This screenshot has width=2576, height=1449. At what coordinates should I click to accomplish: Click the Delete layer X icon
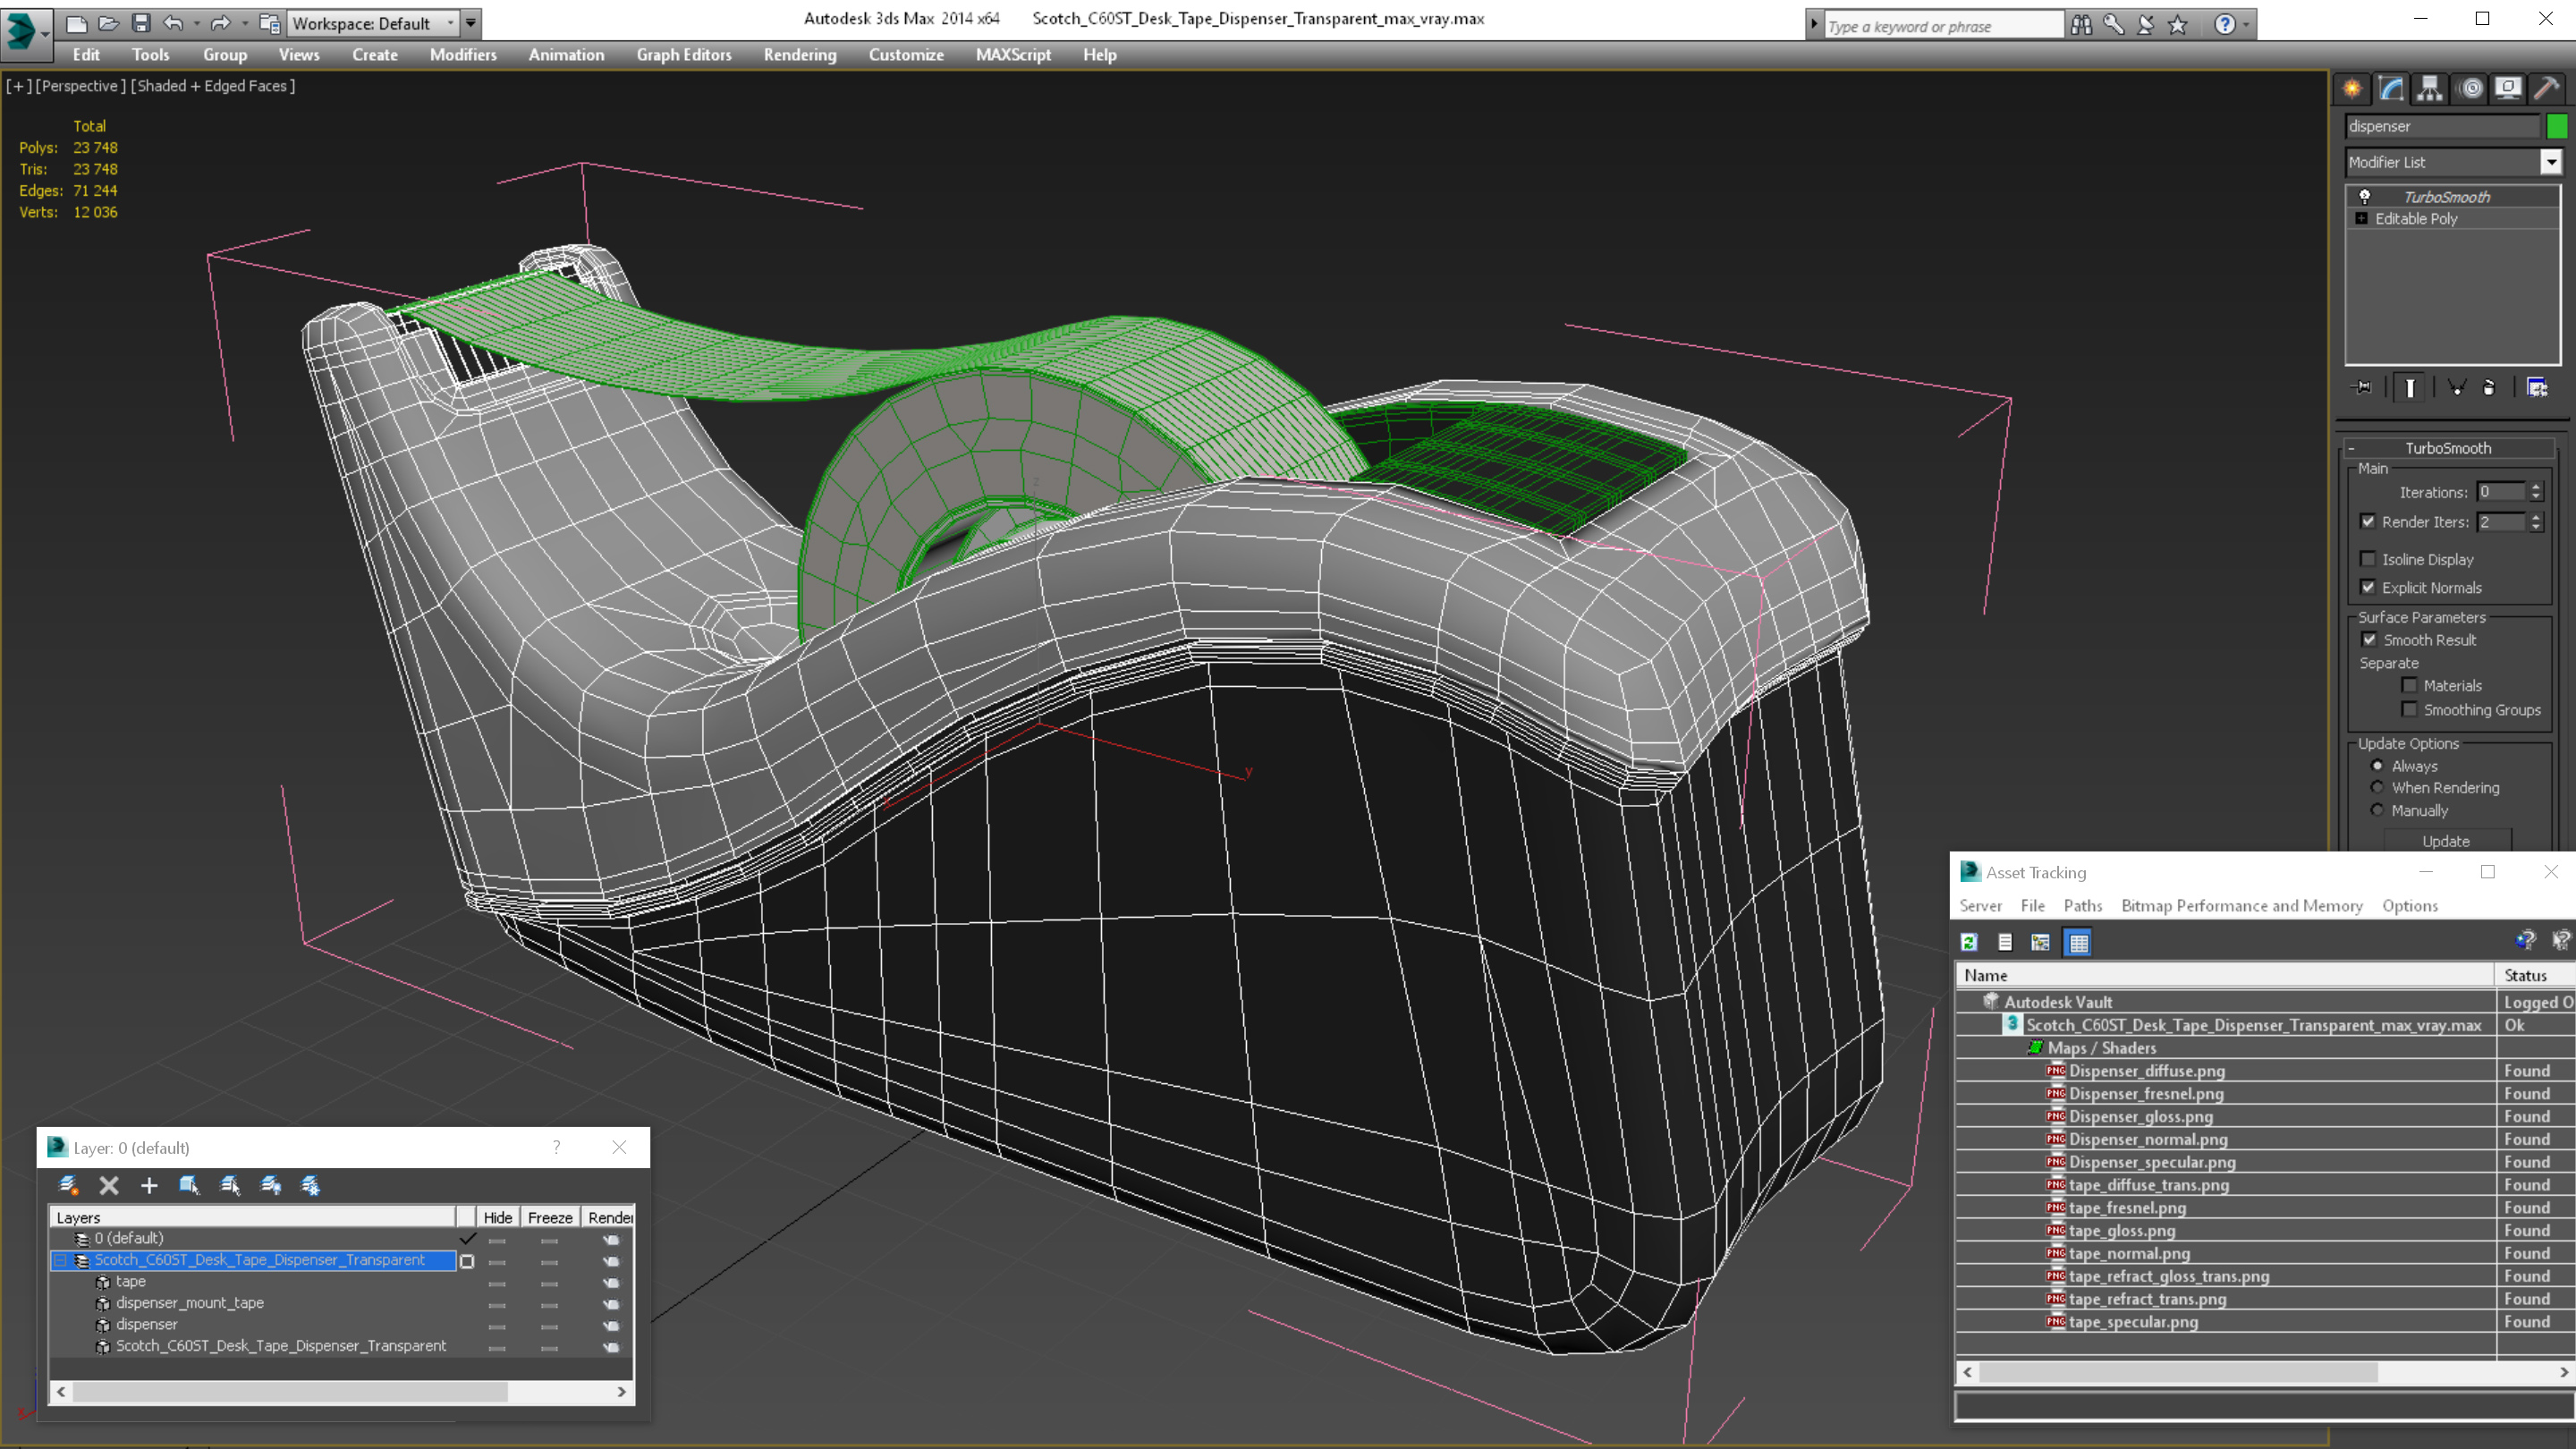109,1186
